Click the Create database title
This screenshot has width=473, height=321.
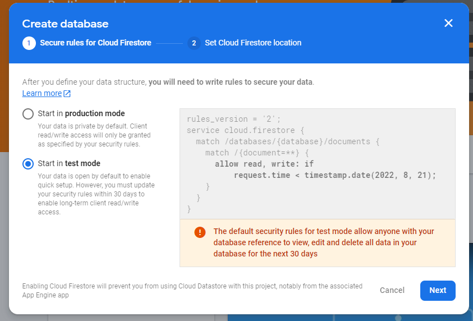[x=65, y=24]
